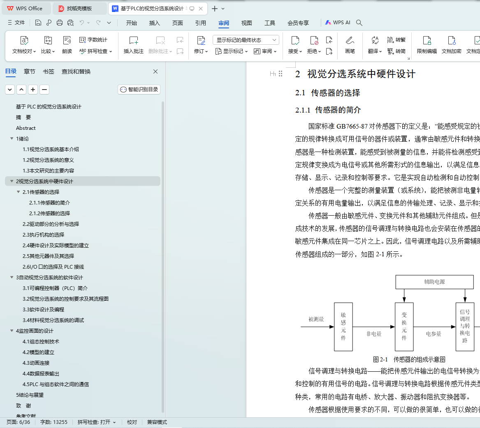Screen dimensions: 480x428
Task: Switch to 章节 navigation tab
Action: point(29,71)
